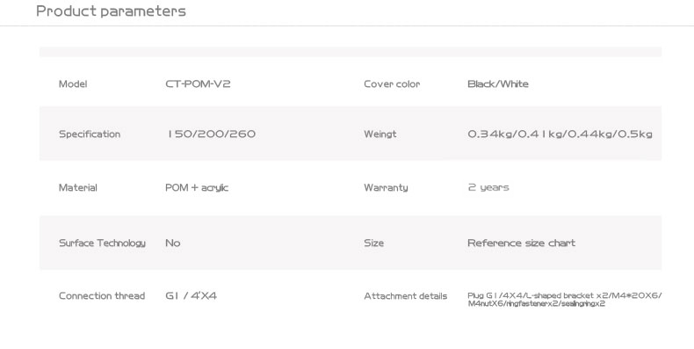Click the CT-POM-V2 model value
The image size is (694, 349).
tap(198, 84)
